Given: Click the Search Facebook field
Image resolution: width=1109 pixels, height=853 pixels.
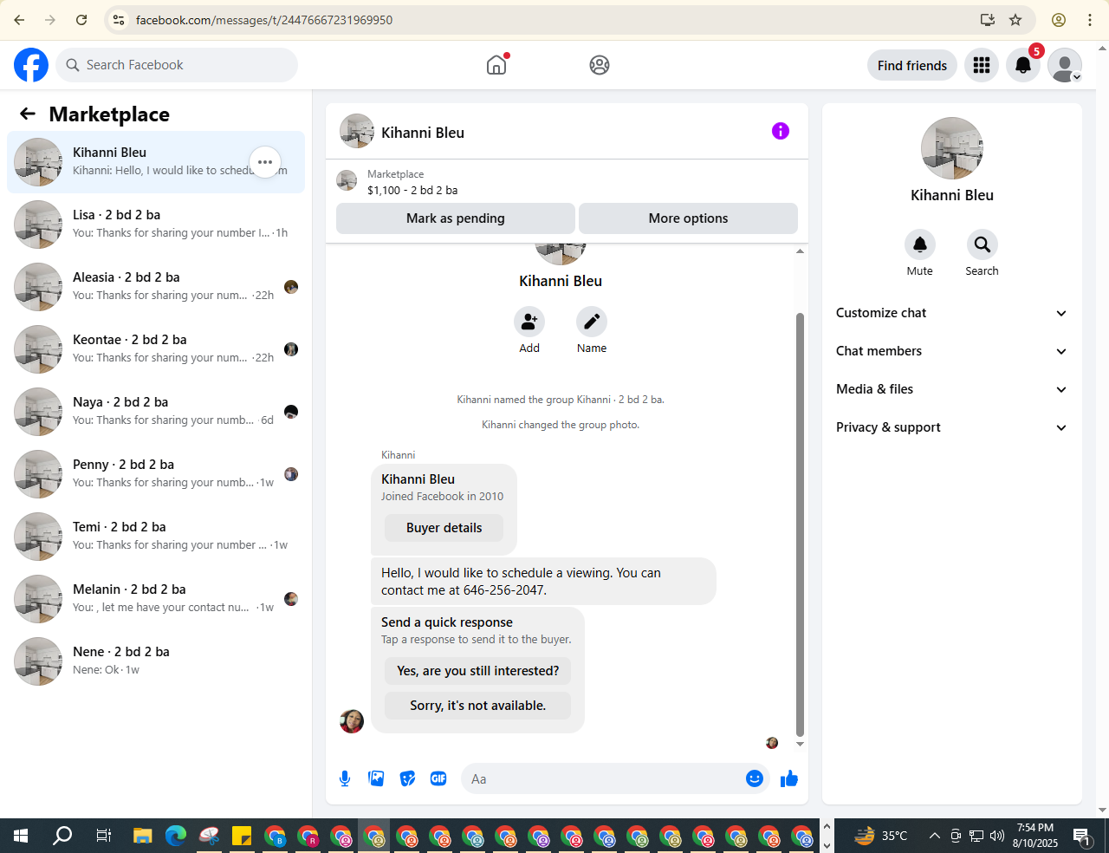Looking at the screenshot, I should (x=177, y=65).
